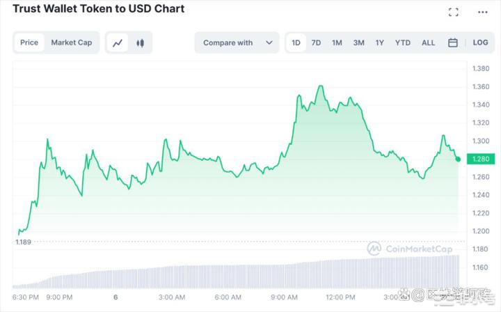
Task: Select the 7D time range
Action: pyautogui.click(x=316, y=42)
